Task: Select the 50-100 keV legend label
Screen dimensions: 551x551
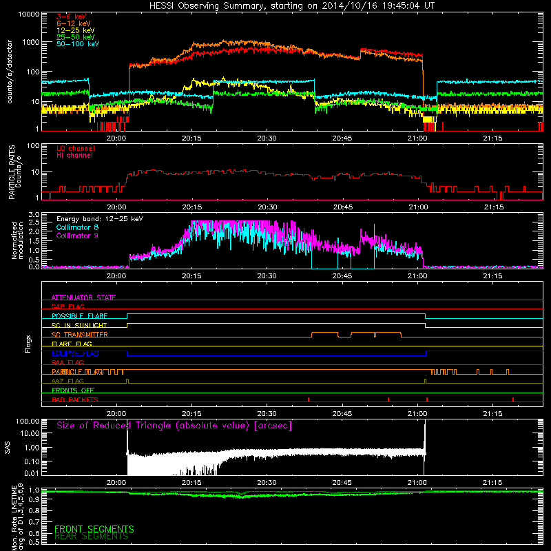Action: pyautogui.click(x=78, y=44)
